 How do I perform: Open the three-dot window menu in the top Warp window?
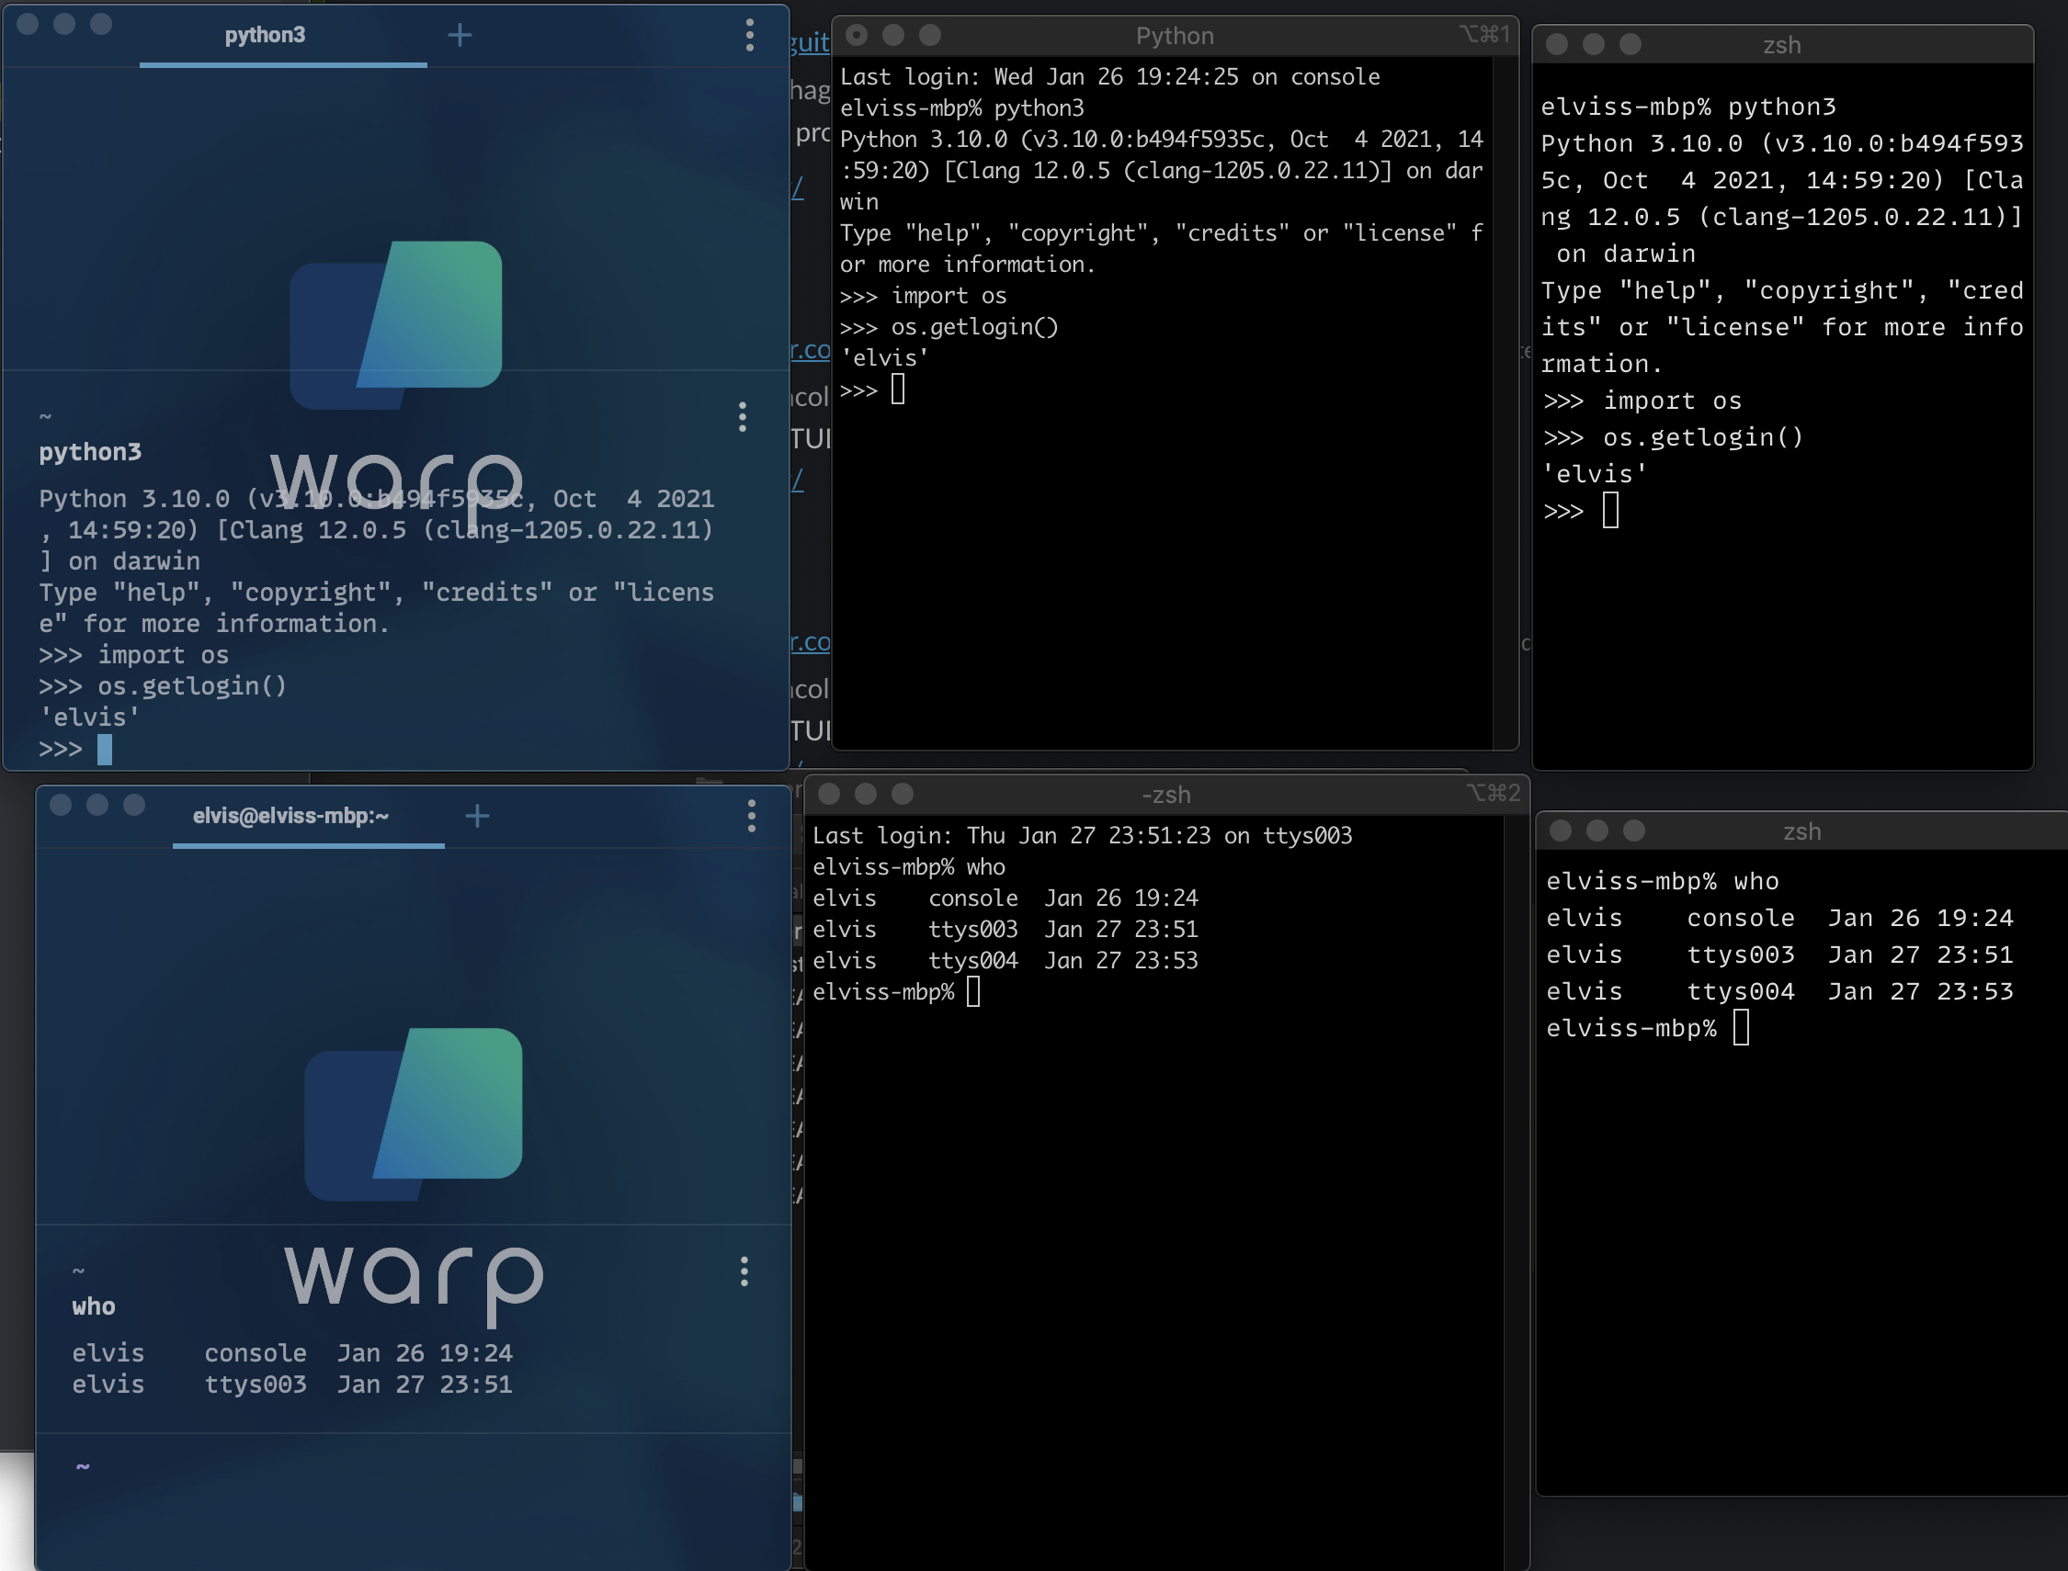pyautogui.click(x=749, y=36)
